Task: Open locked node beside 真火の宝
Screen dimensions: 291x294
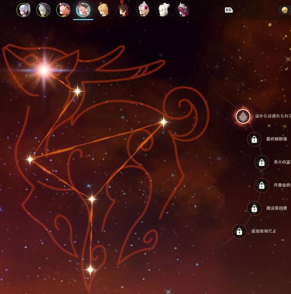Action: (262, 162)
